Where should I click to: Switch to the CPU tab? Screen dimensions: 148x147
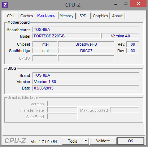11,16
